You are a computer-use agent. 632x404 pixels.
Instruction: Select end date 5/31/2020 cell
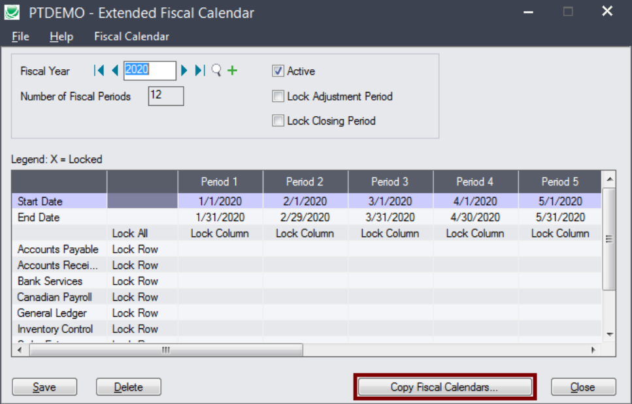(x=560, y=217)
